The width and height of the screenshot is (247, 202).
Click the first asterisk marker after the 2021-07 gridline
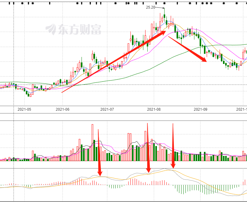point(115,3)
